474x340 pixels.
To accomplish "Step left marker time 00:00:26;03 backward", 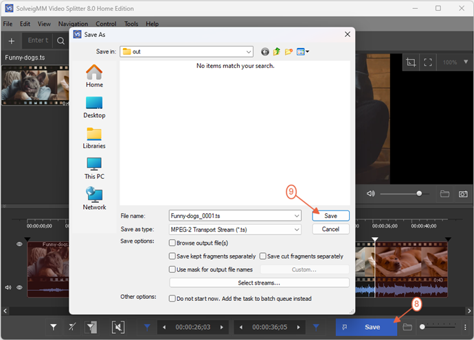I will coord(164,327).
